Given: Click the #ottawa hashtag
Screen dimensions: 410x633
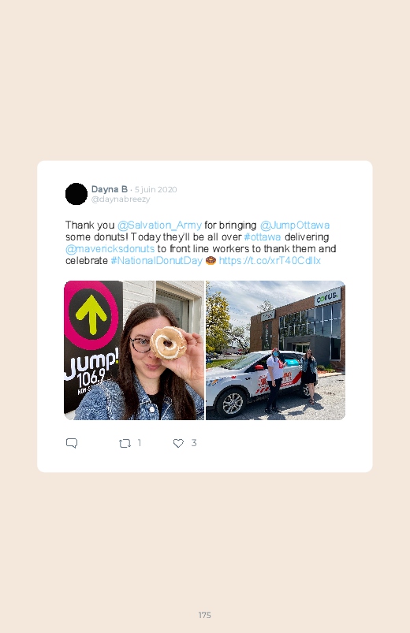Looking at the screenshot, I should coord(262,236).
